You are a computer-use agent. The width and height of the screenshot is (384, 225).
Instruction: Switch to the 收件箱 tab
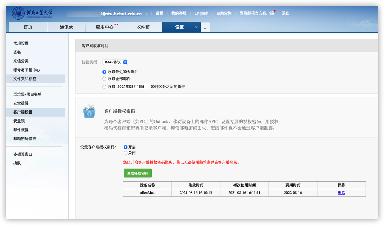click(x=143, y=27)
